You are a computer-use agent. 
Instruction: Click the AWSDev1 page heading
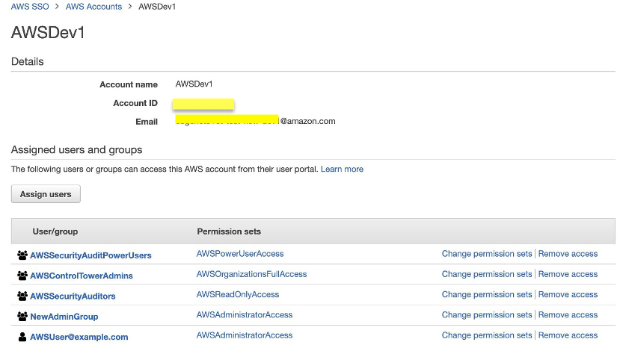coord(48,33)
